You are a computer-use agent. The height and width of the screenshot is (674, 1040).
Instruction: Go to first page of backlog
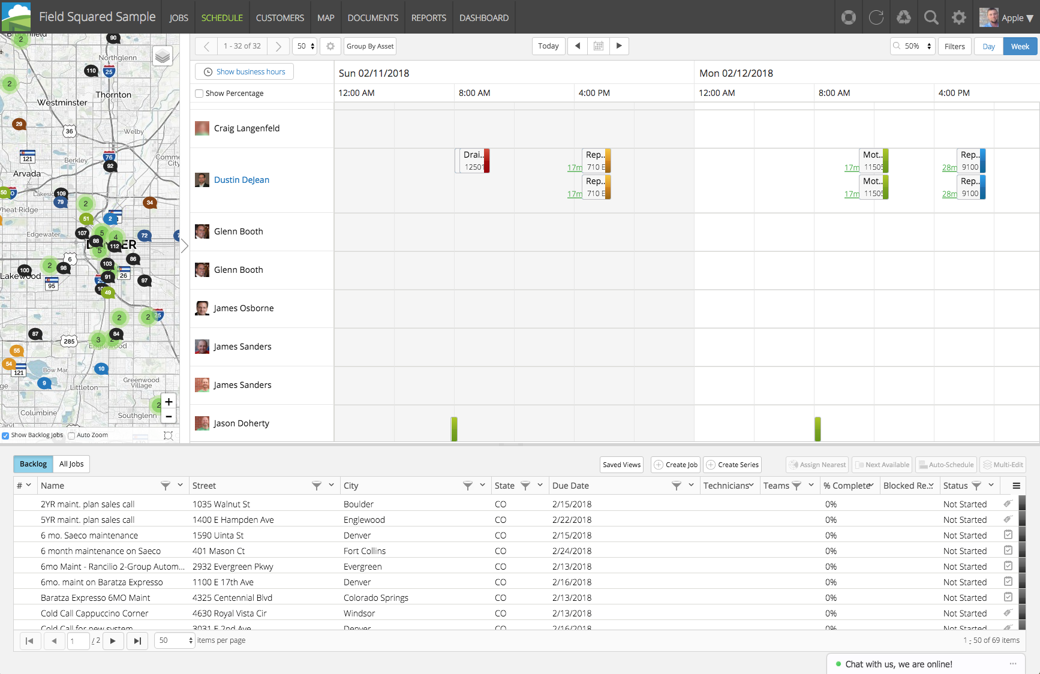tap(29, 641)
